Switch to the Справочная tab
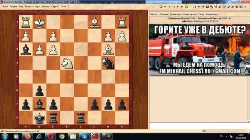Viewport: 250px width, 140px height. tap(212, 14)
